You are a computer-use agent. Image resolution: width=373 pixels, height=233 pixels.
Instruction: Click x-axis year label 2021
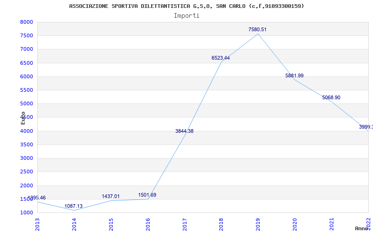tap(332, 225)
